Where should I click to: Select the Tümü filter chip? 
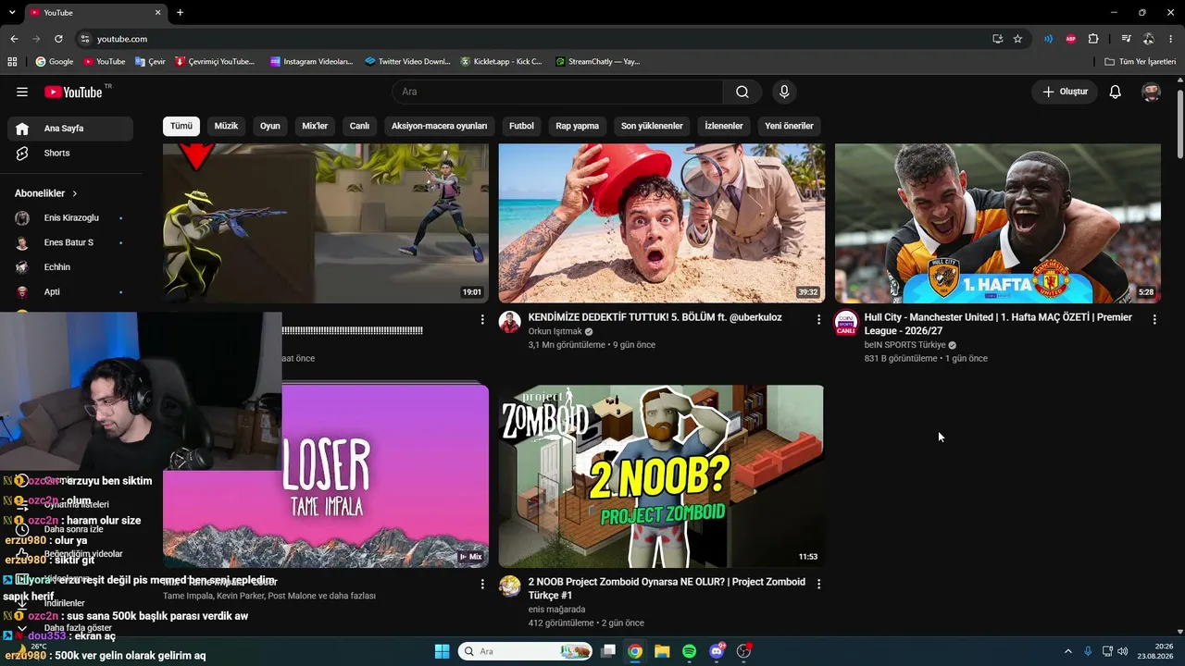tap(181, 126)
